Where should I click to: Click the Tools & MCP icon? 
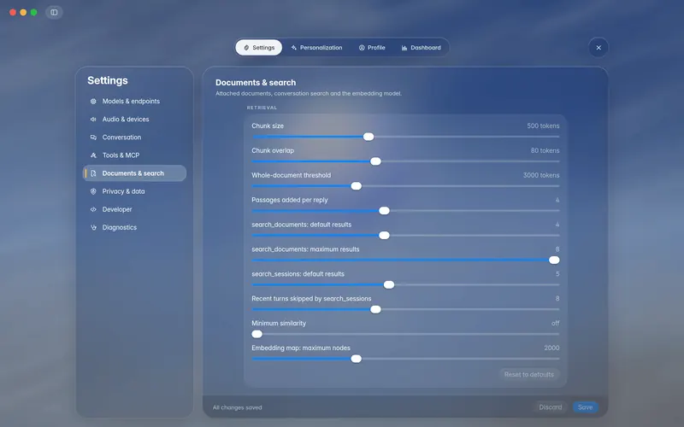pos(93,155)
